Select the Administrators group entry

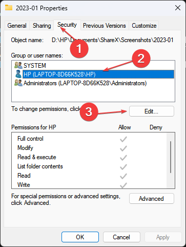[85, 83]
